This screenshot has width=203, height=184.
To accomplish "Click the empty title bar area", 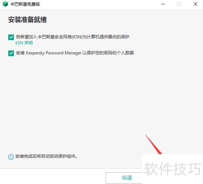I will tap(100, 4).
